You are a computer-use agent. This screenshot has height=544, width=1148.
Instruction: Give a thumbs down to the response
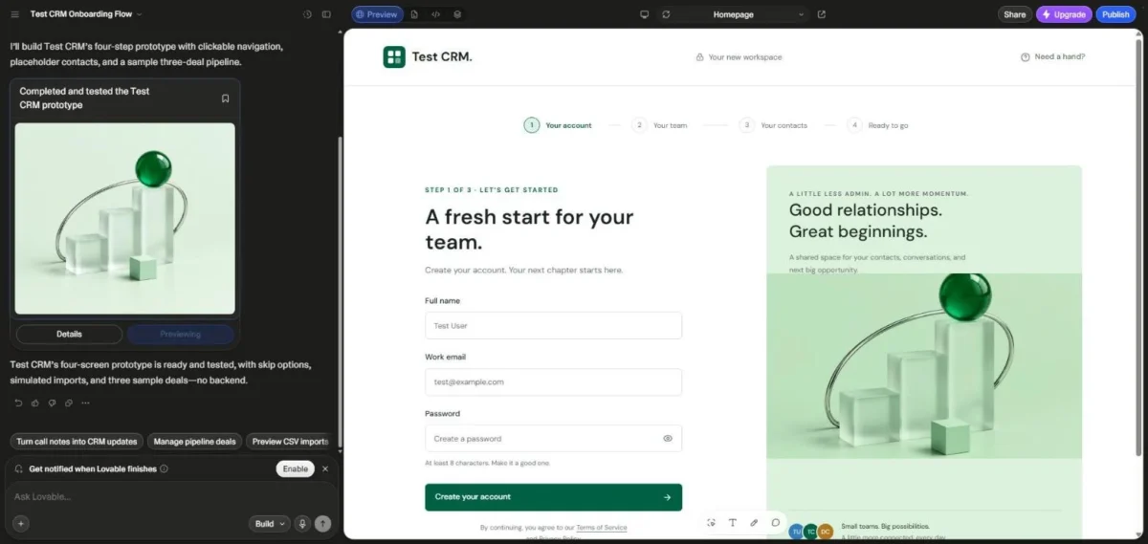[x=52, y=403]
